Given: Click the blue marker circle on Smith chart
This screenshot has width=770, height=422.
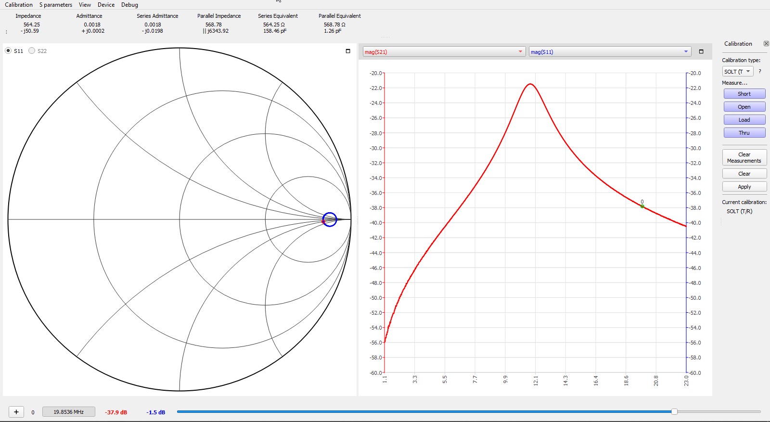Looking at the screenshot, I should 330,219.
